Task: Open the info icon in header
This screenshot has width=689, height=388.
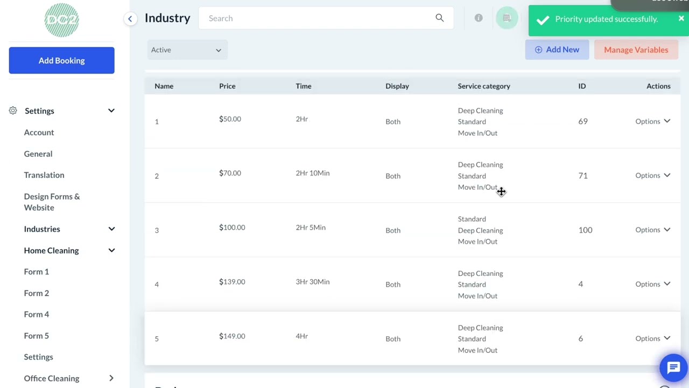Action: coord(479,18)
